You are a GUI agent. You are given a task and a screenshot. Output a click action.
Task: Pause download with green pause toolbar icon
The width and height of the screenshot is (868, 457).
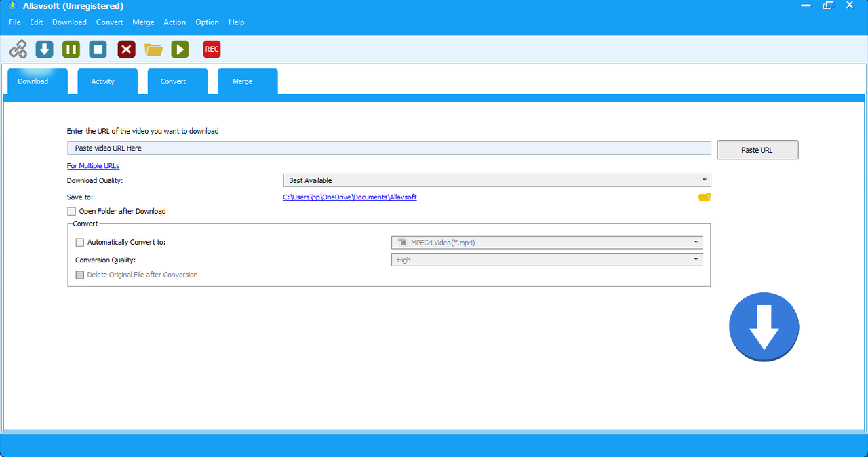point(71,49)
